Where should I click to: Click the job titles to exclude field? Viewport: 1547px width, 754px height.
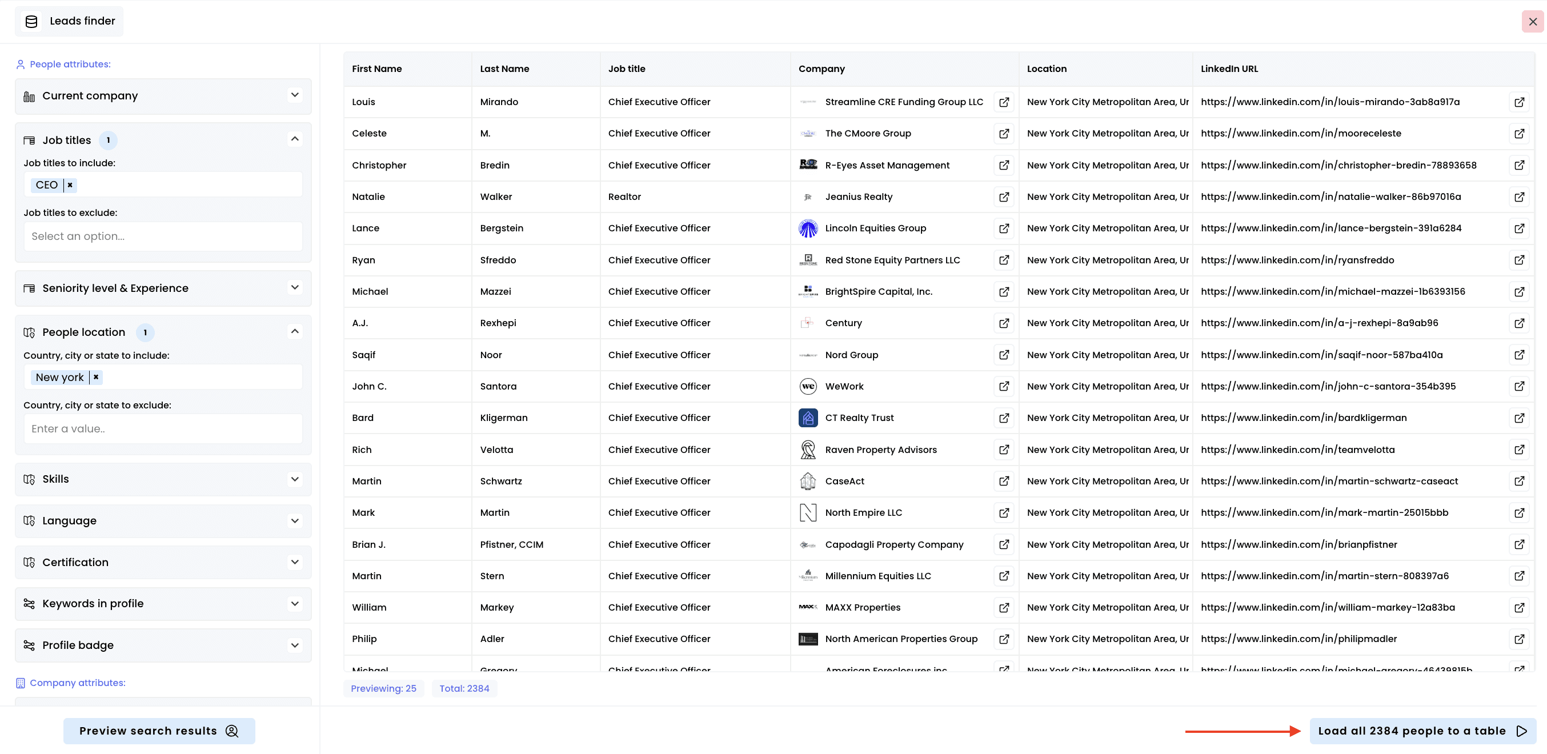163,236
